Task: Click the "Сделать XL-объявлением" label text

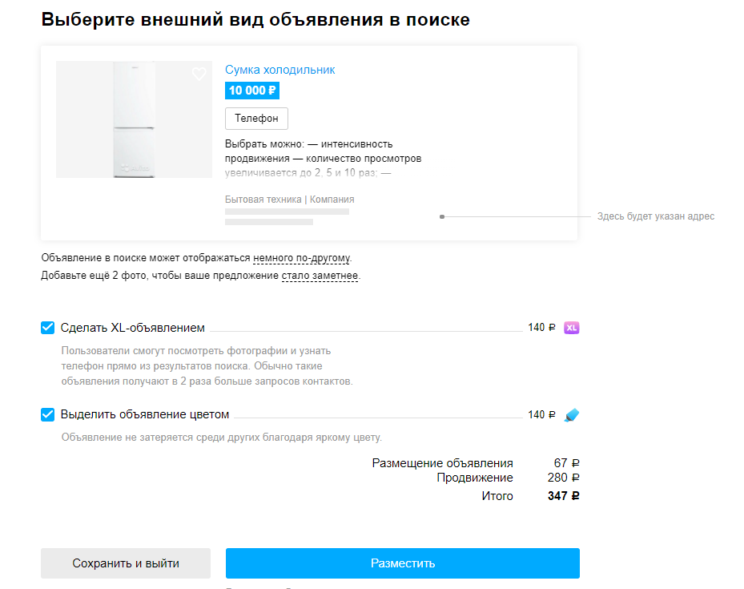Action: [133, 328]
